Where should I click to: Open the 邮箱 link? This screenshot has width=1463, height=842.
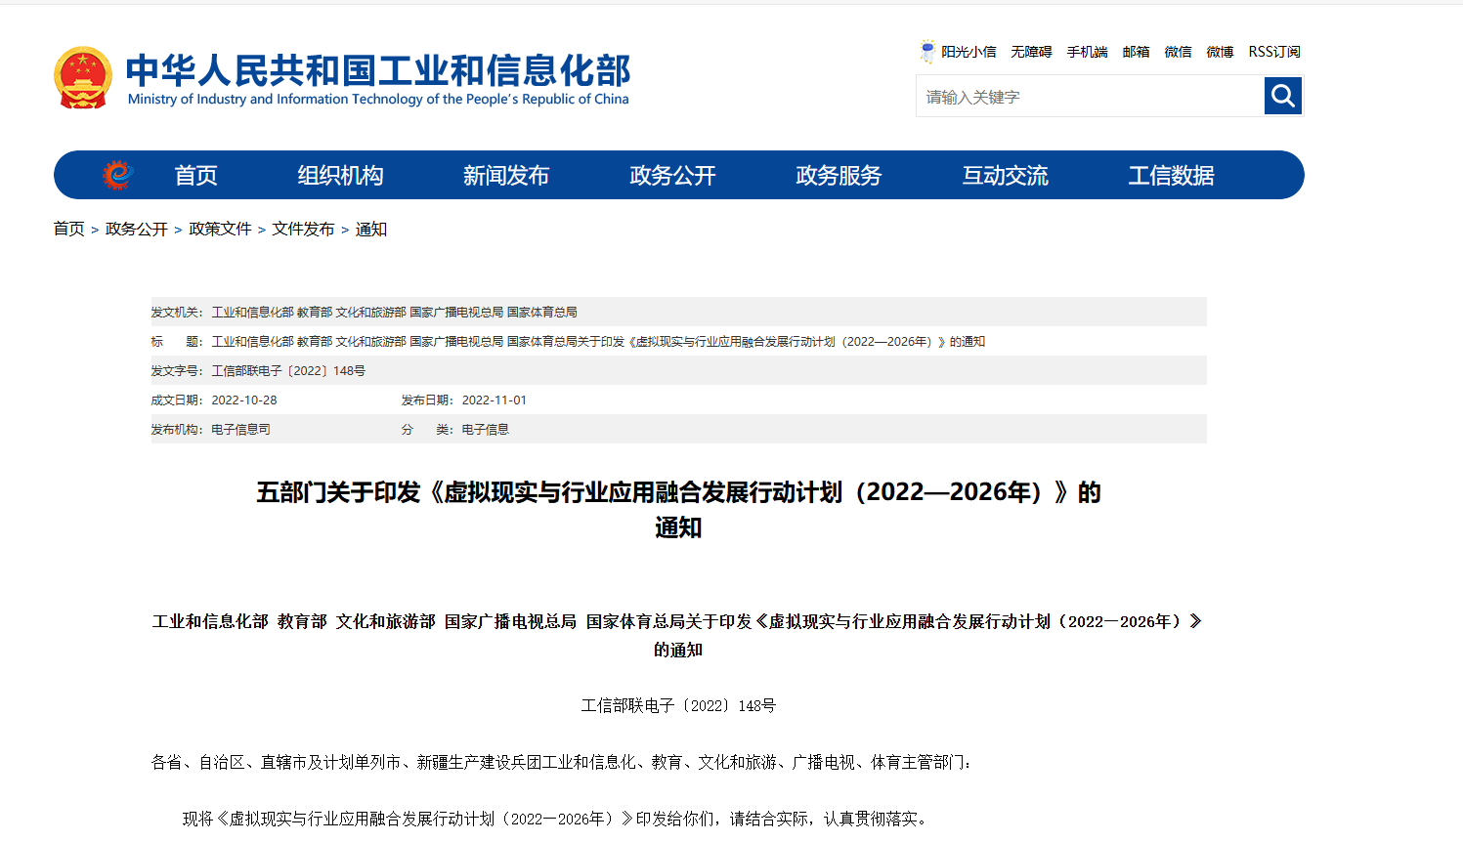[1136, 52]
